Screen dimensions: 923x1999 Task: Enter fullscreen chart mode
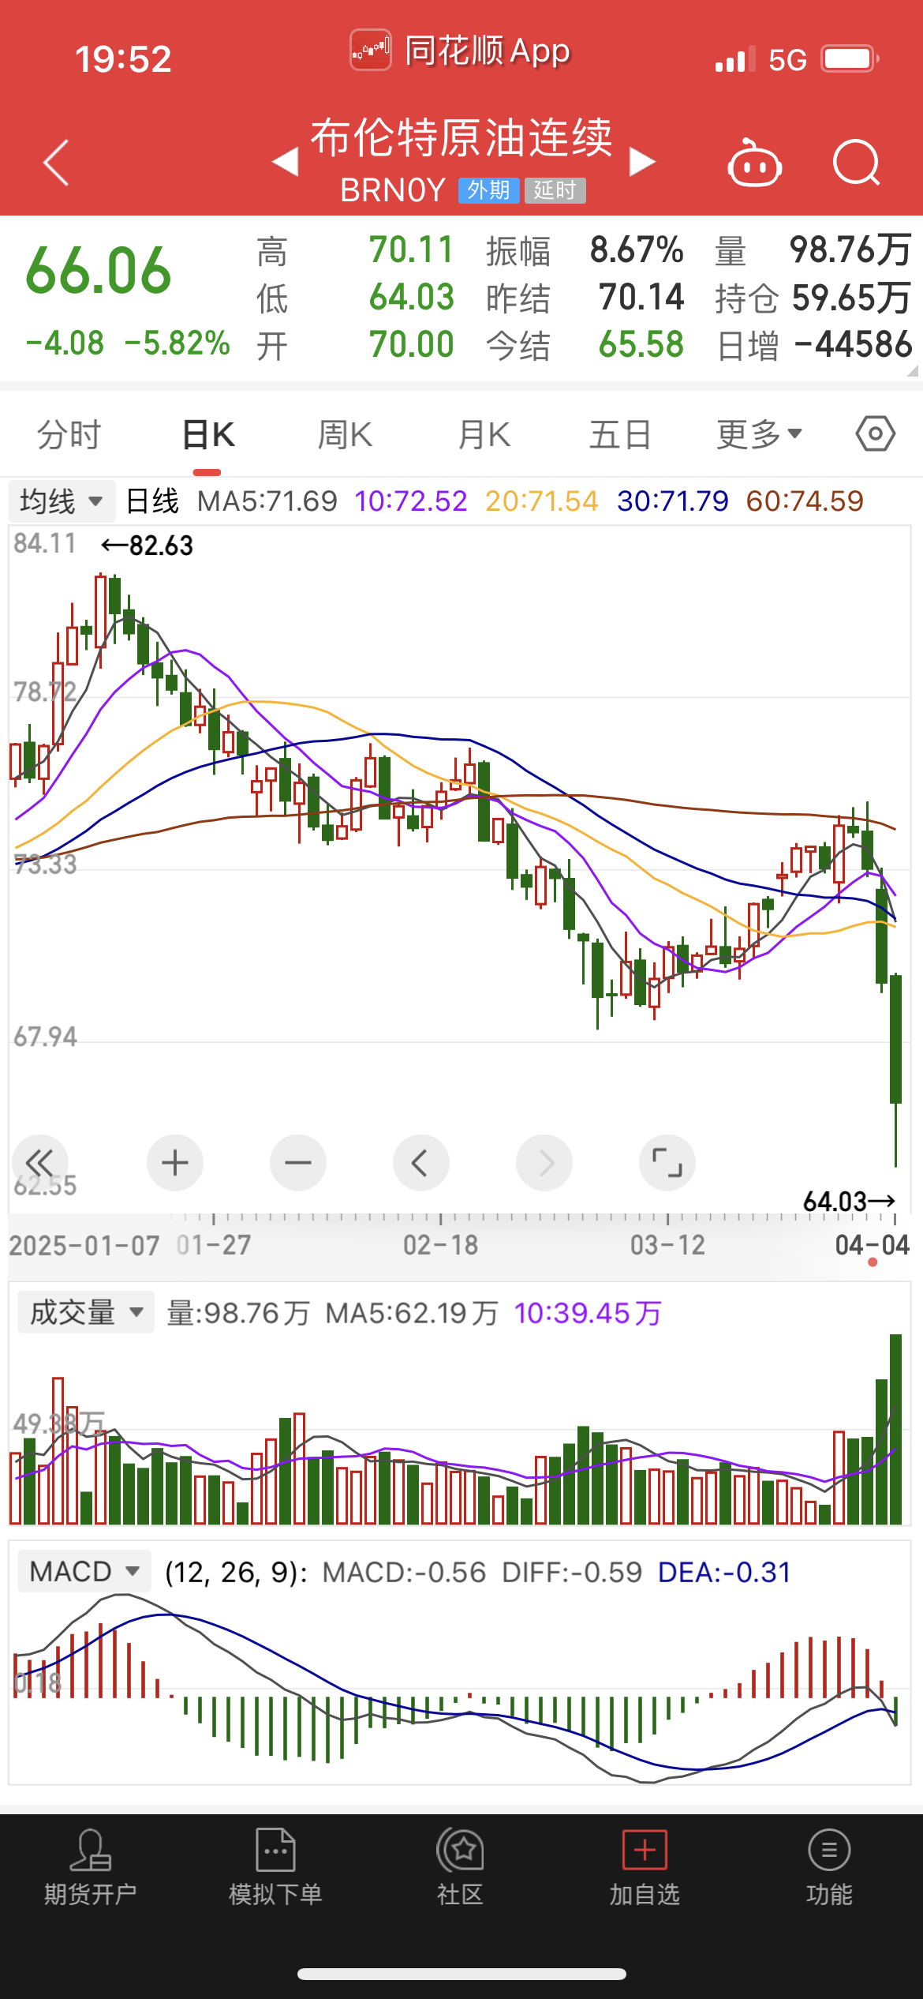pos(667,1163)
